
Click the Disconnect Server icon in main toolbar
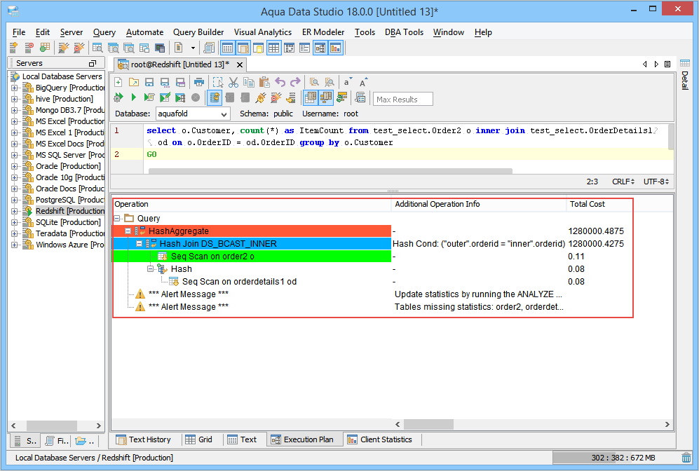(79, 48)
